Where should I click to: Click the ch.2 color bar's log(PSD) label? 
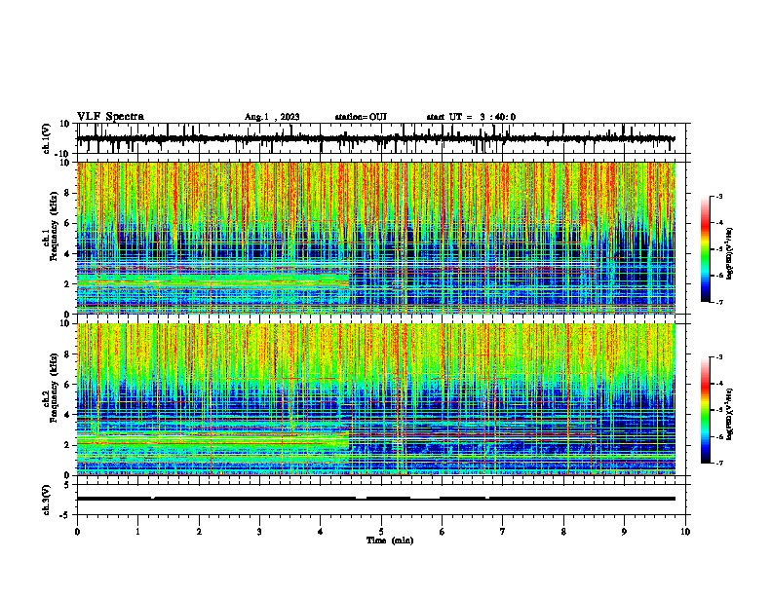pos(730,414)
